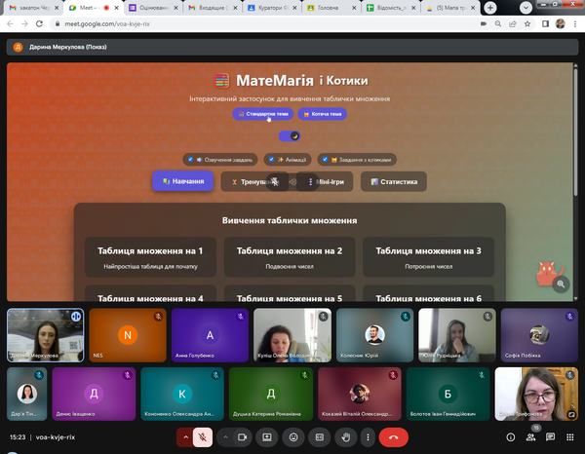The height and width of the screenshot is (454, 585).
Task: Unmute the microphone in the call bar
Action: tap(203, 437)
